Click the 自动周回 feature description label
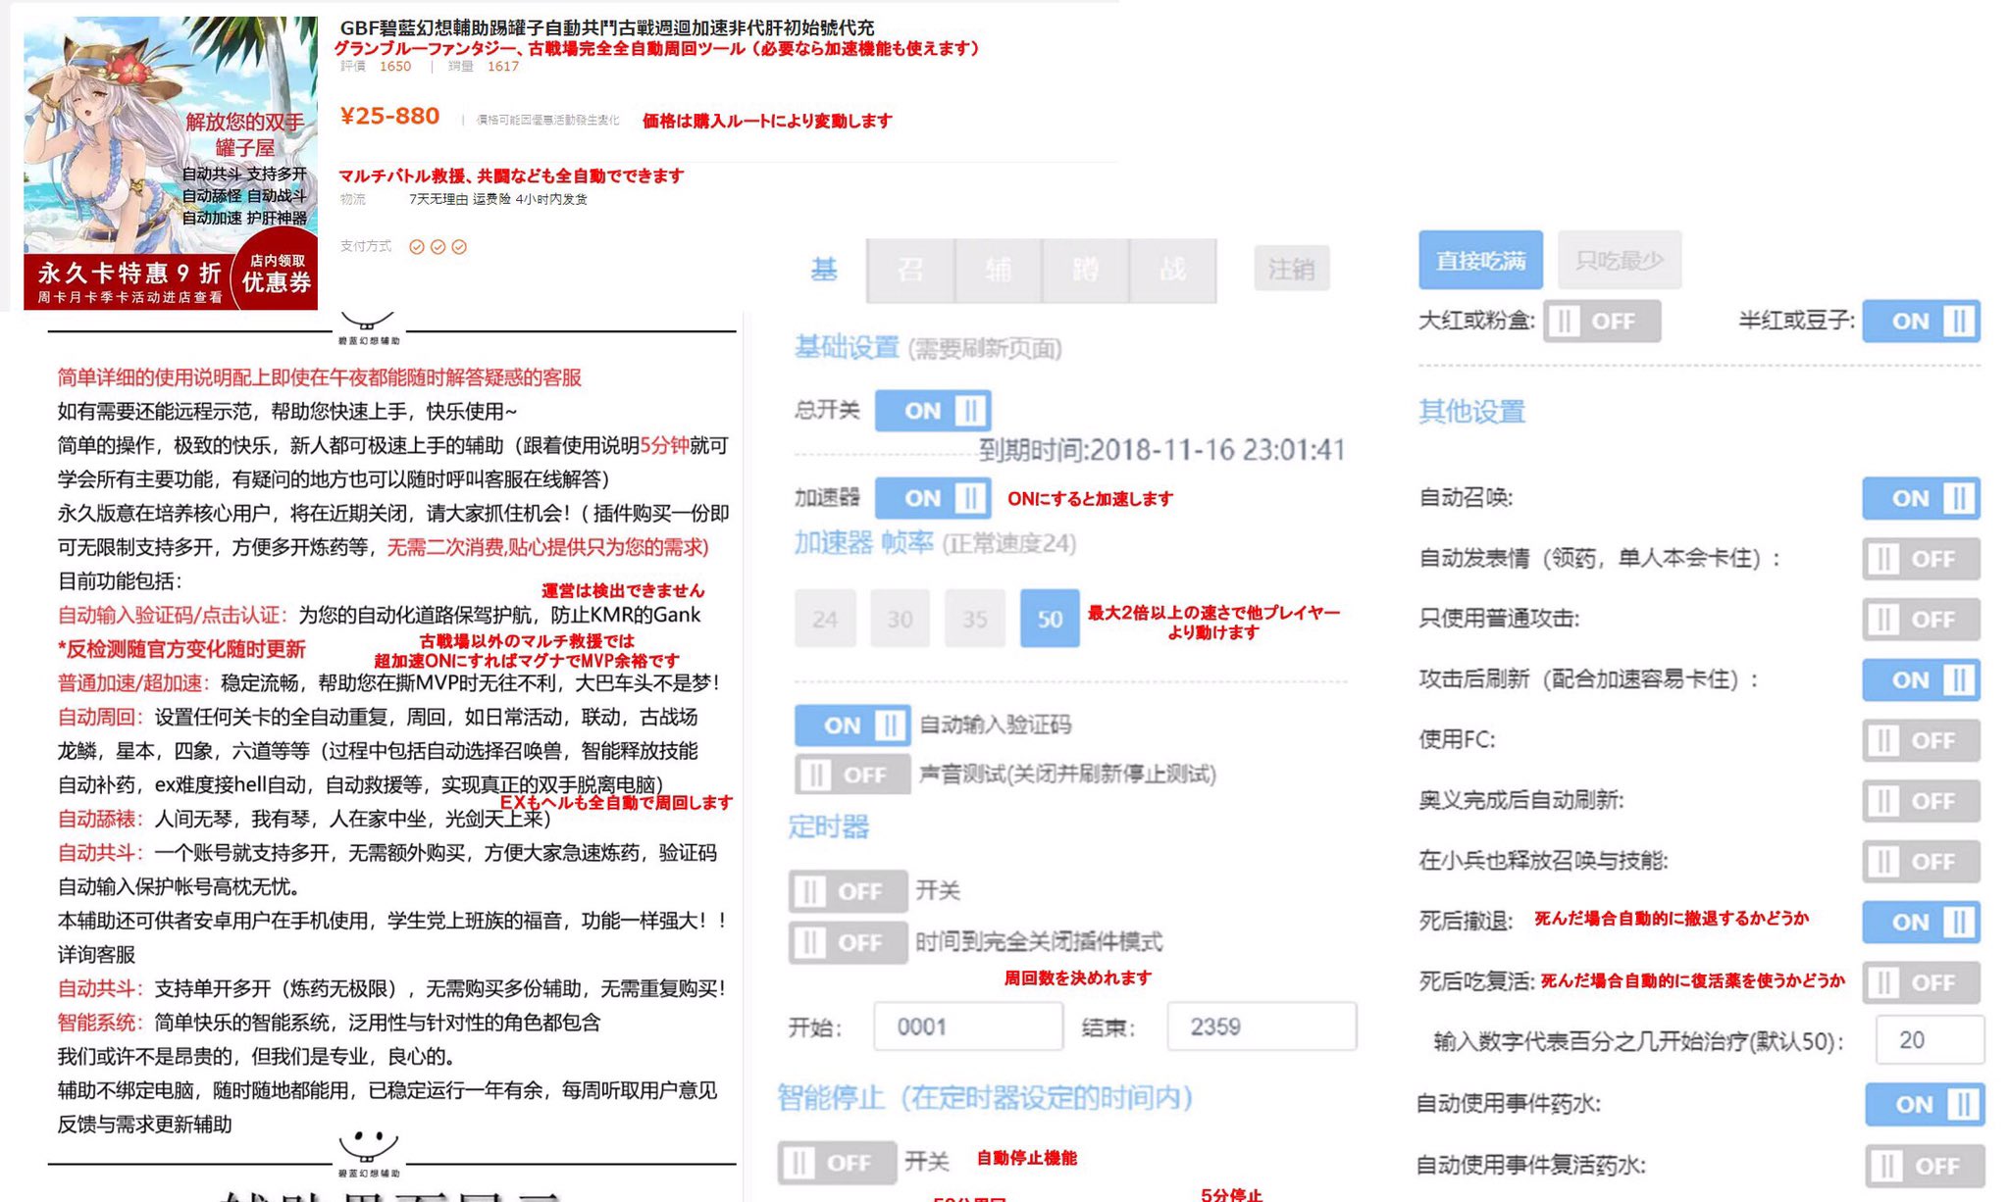The image size is (2009, 1202). point(101,717)
